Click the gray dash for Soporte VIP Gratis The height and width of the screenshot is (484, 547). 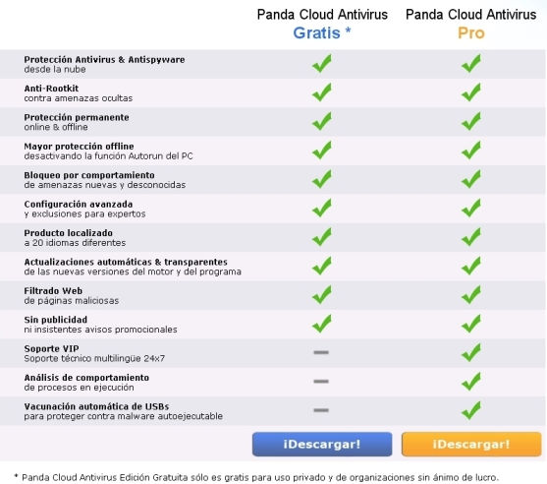[x=321, y=352]
